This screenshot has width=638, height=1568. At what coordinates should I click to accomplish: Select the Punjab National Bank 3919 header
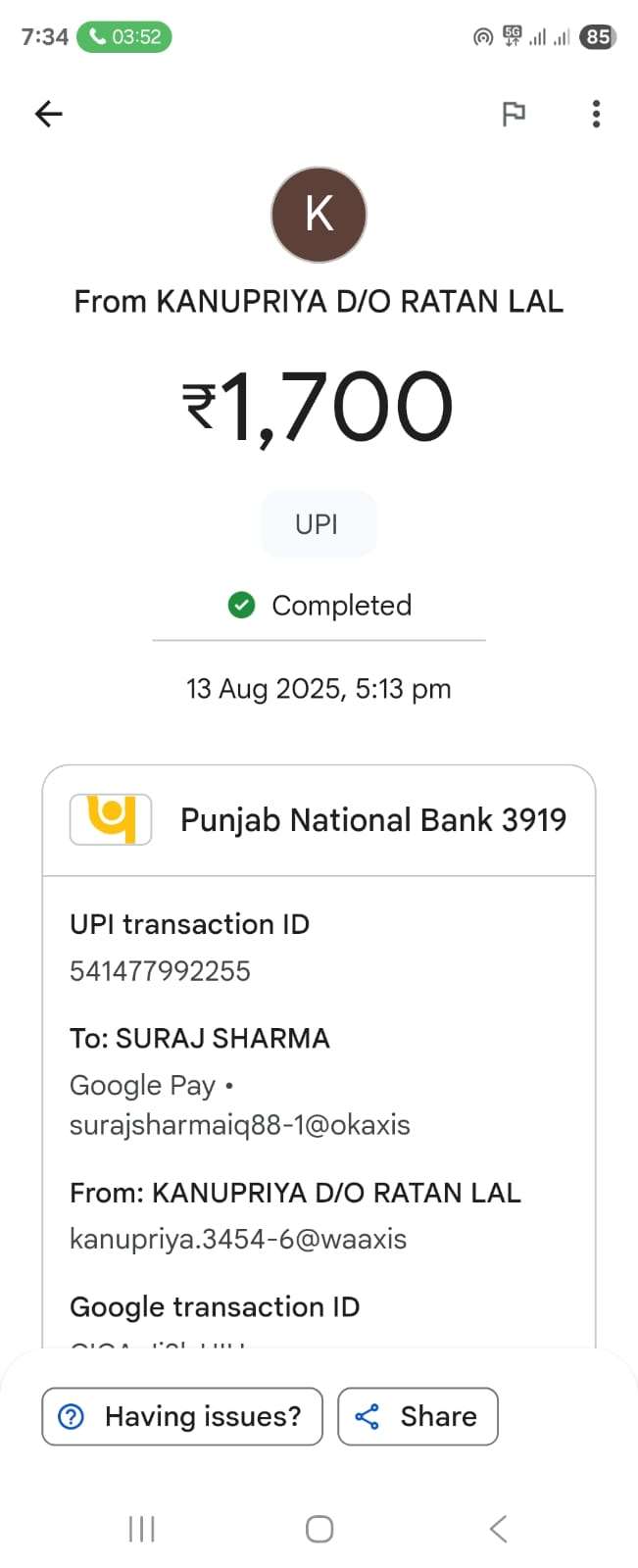pos(372,819)
